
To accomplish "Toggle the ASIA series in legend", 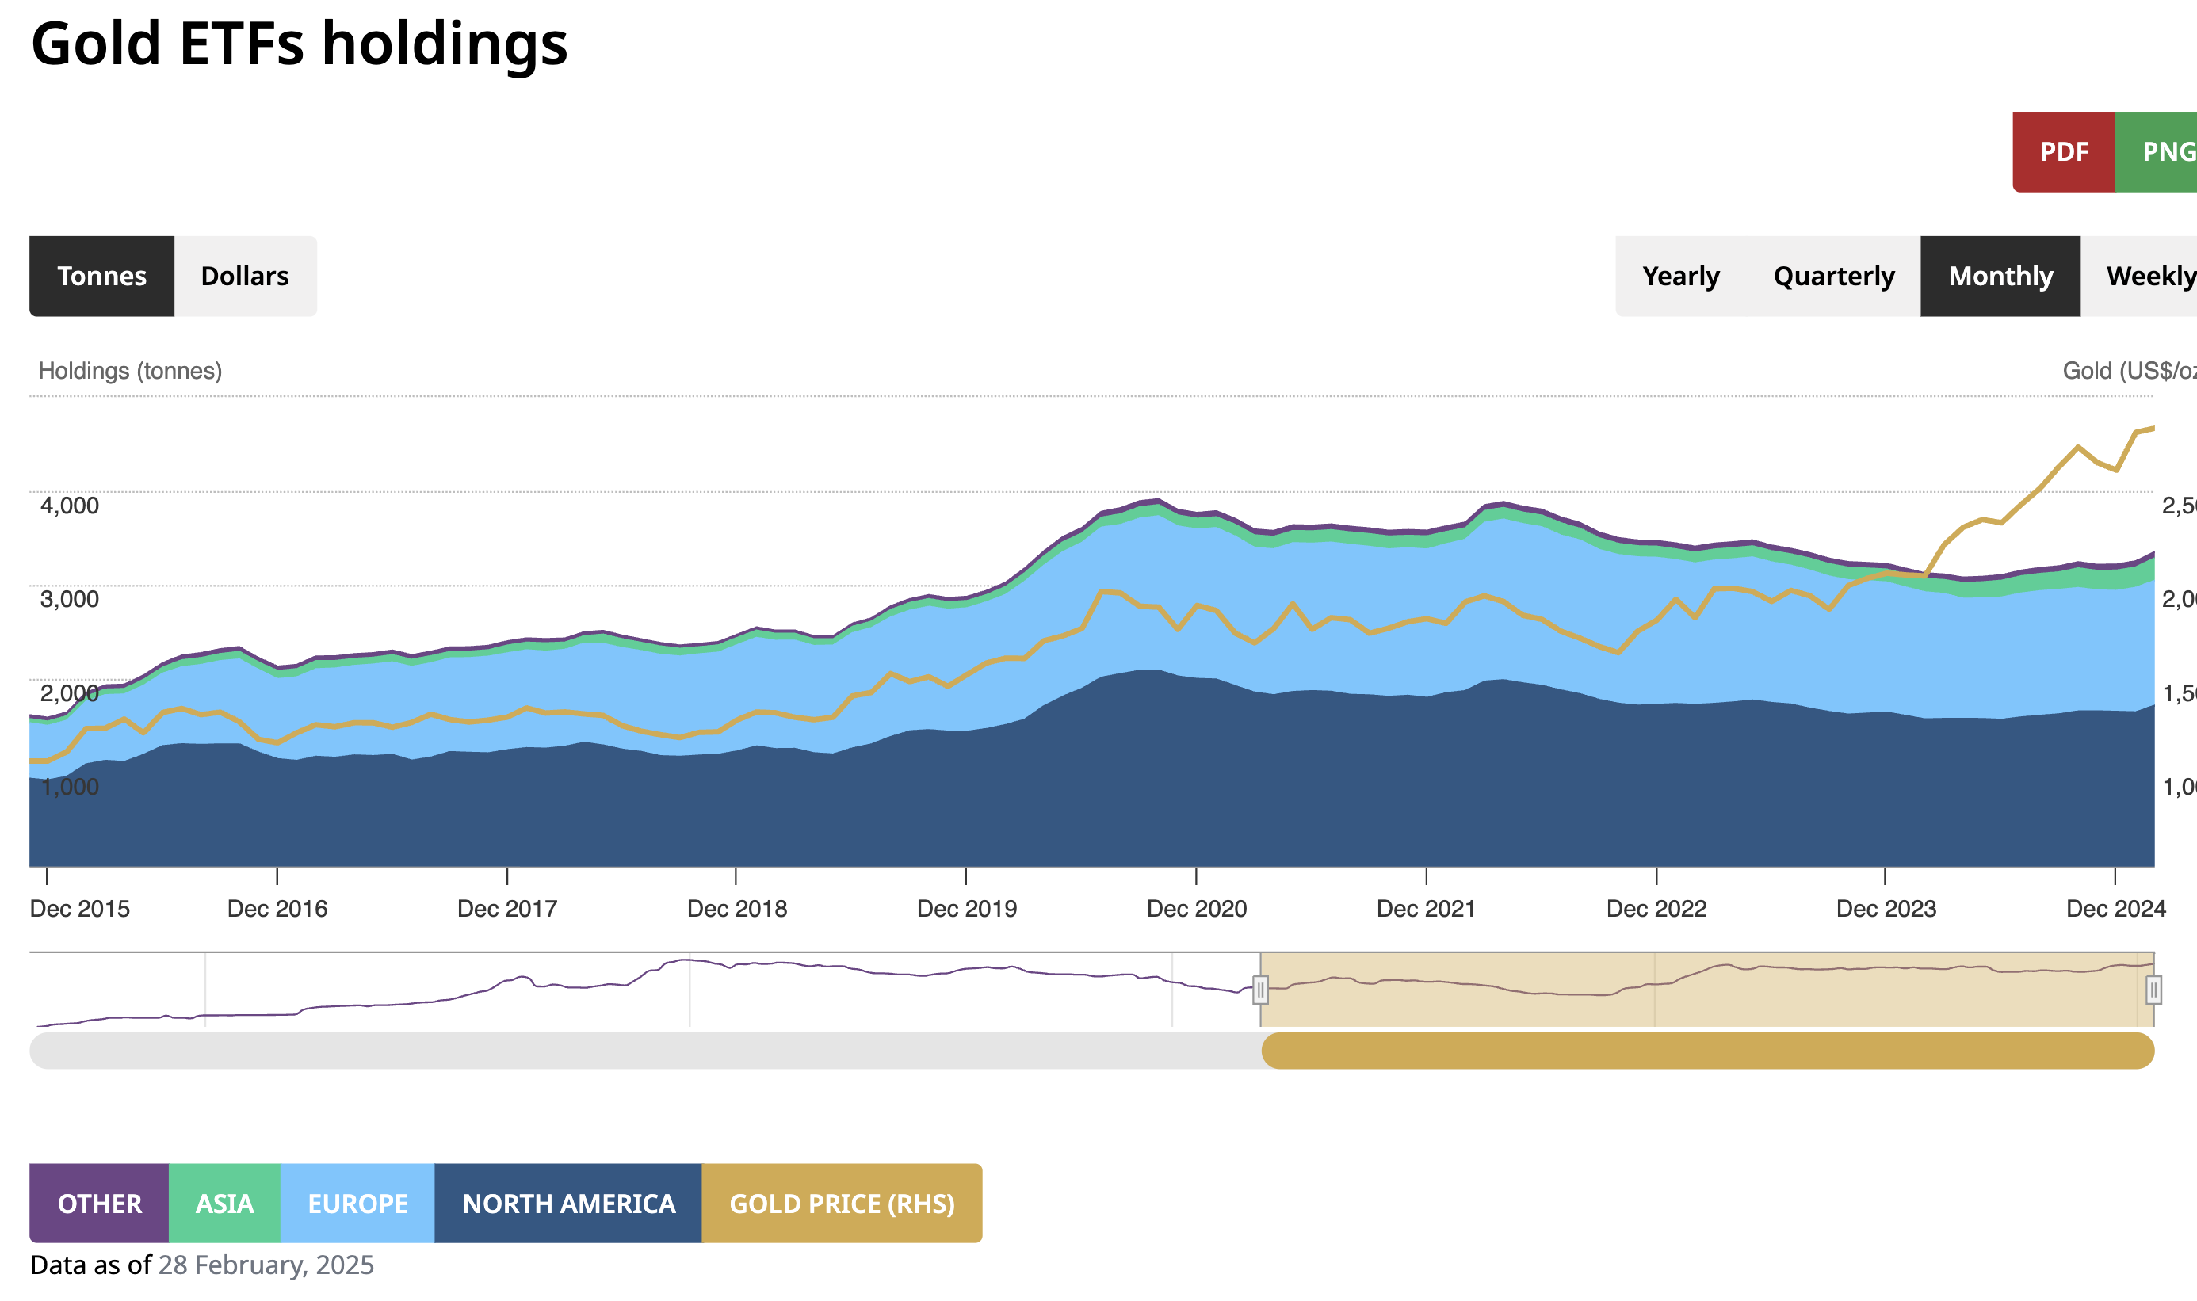I will pyautogui.click(x=224, y=1203).
